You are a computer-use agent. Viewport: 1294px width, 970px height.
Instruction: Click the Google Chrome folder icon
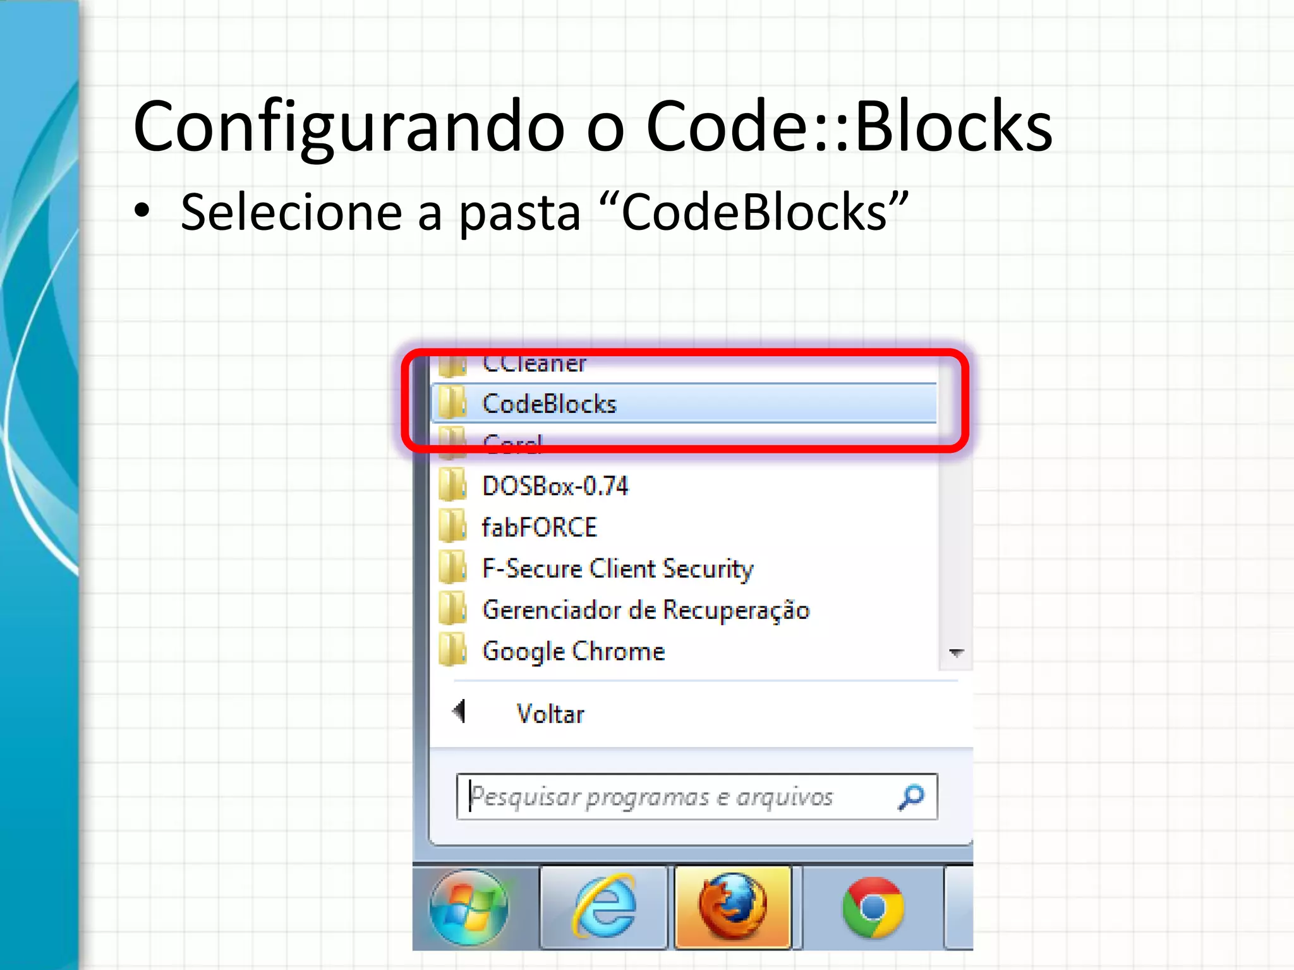(x=452, y=650)
